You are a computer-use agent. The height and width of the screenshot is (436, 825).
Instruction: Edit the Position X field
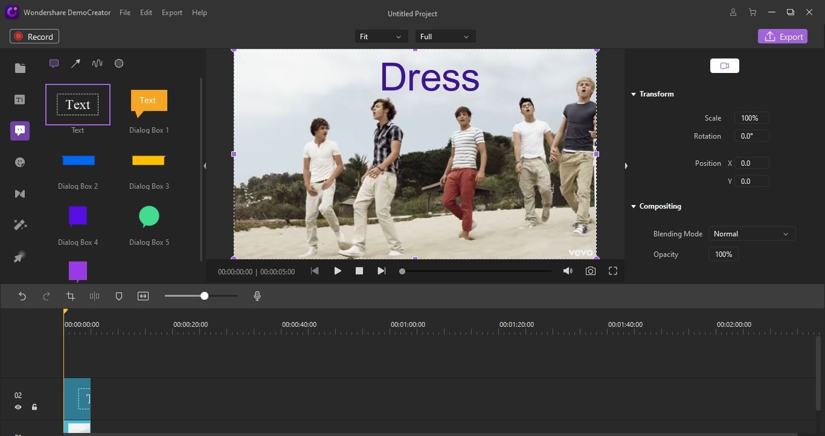(751, 163)
